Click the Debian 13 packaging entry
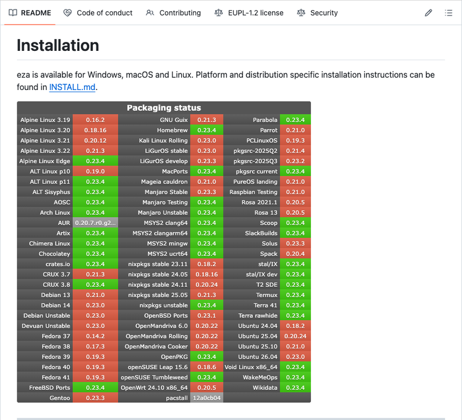 tap(95, 295)
